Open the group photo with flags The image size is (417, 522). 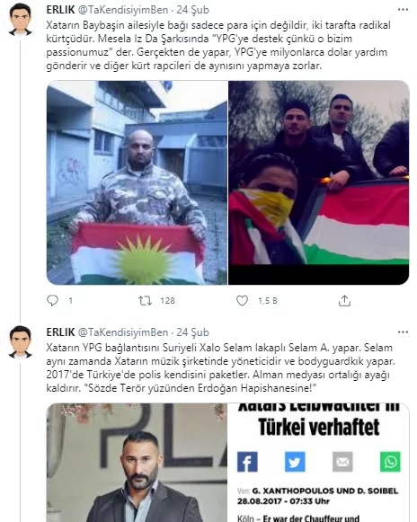319,182
